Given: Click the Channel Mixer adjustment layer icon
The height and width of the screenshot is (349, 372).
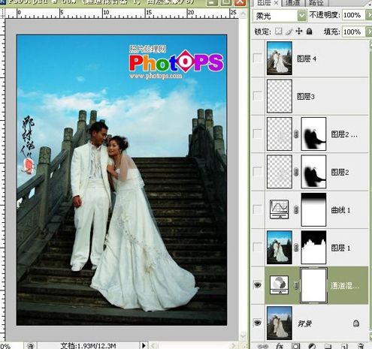Looking at the screenshot, I should (279, 284).
